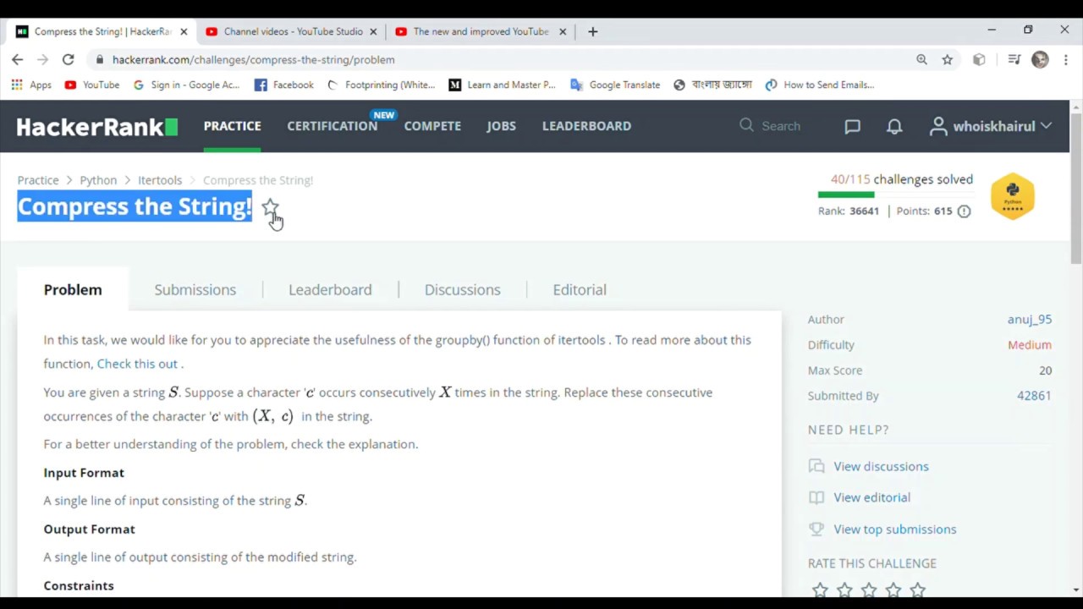Click Submitted By count 42861
The height and width of the screenshot is (609, 1083).
point(1034,395)
